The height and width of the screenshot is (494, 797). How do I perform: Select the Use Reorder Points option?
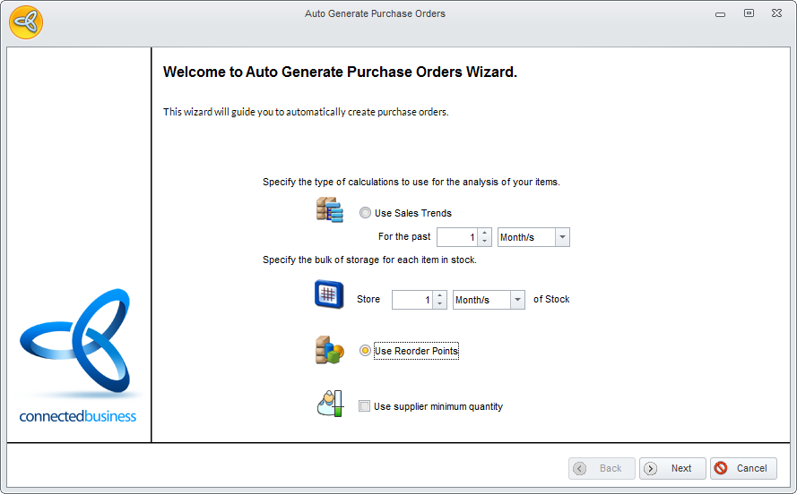365,351
